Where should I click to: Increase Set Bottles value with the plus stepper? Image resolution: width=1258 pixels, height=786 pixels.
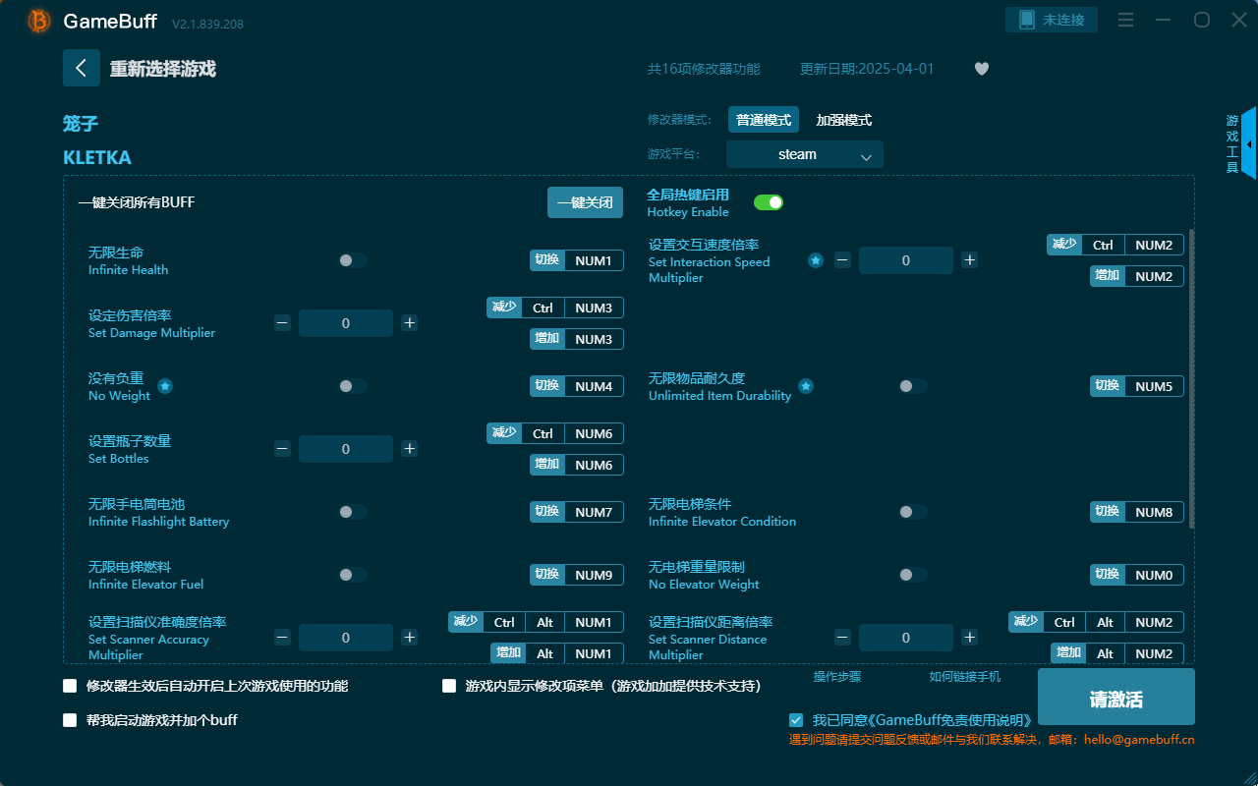point(409,449)
